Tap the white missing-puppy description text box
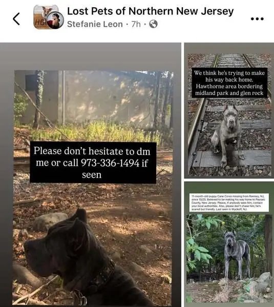 pos(229,202)
